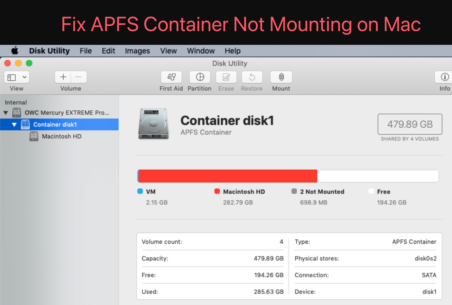Click the 479.89 GB capacity box
This screenshot has height=305, width=452.
[x=410, y=124]
